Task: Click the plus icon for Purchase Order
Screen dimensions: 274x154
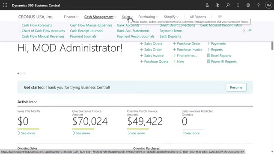Action: coord(174,44)
